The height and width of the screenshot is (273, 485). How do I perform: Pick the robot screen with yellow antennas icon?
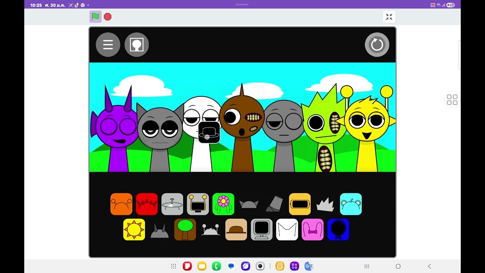point(198,204)
